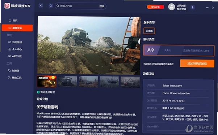Click the release date 2017 年 10 月 30 日
Image resolution: width=218 pixels, height=135 pixels.
point(173,101)
